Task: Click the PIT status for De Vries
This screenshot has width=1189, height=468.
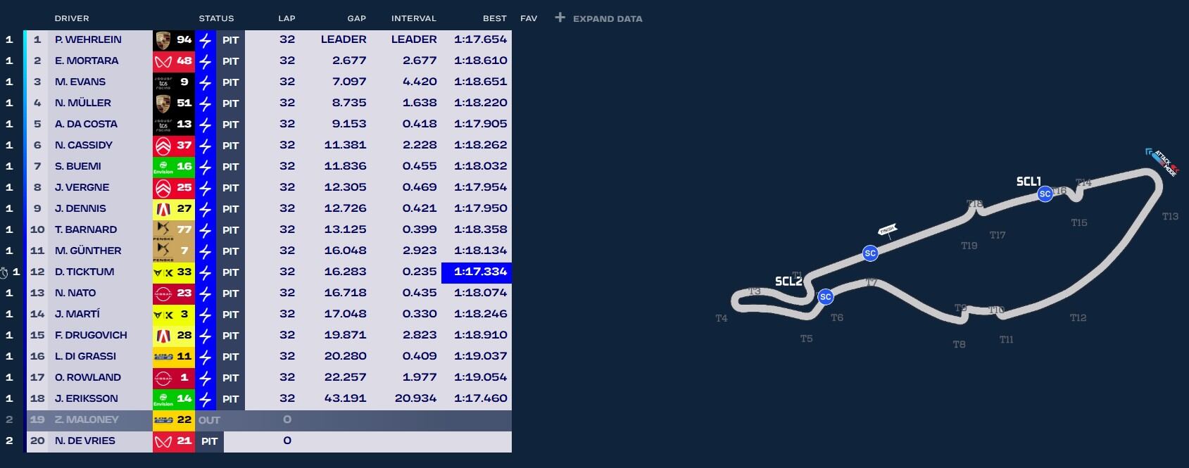Action: tap(209, 441)
